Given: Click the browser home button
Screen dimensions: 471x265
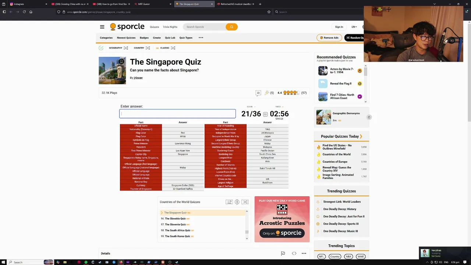Looking at the screenshot, I should click(31, 12).
